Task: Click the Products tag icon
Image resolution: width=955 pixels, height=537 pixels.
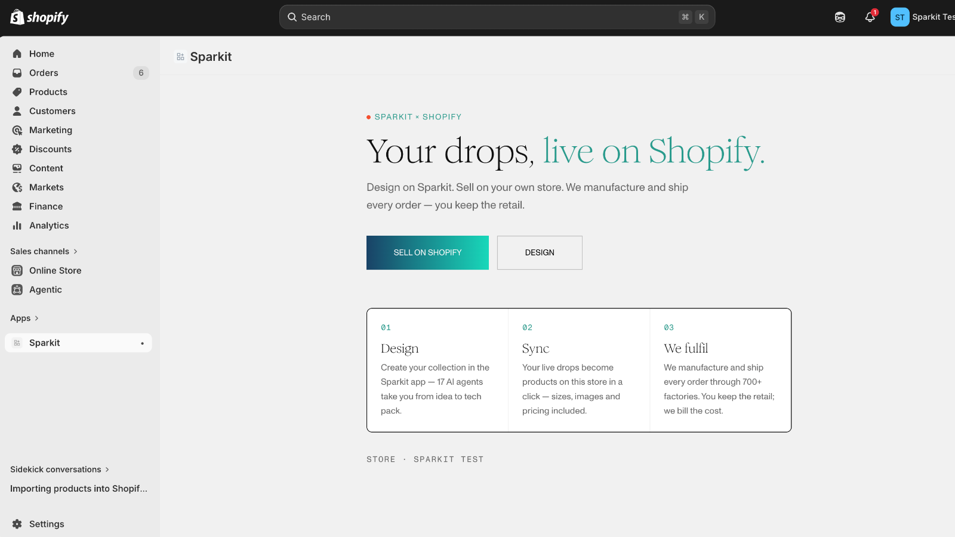Action: point(17,92)
